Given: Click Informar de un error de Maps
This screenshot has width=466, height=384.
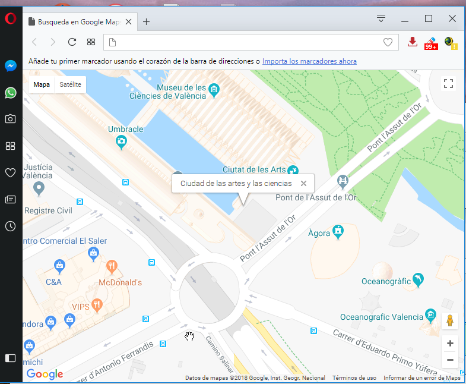Looking at the screenshot, I should coord(422,377).
